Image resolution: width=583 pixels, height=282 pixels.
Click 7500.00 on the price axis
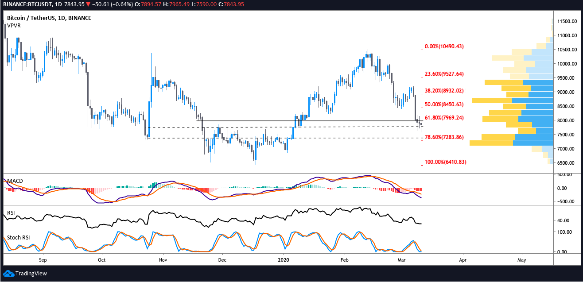pyautogui.click(x=567, y=135)
